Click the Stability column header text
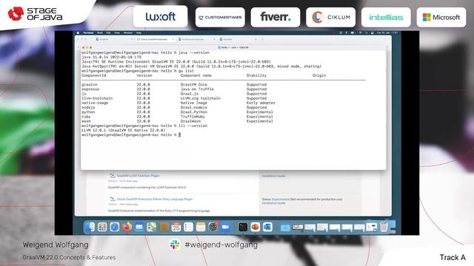 [256, 75]
